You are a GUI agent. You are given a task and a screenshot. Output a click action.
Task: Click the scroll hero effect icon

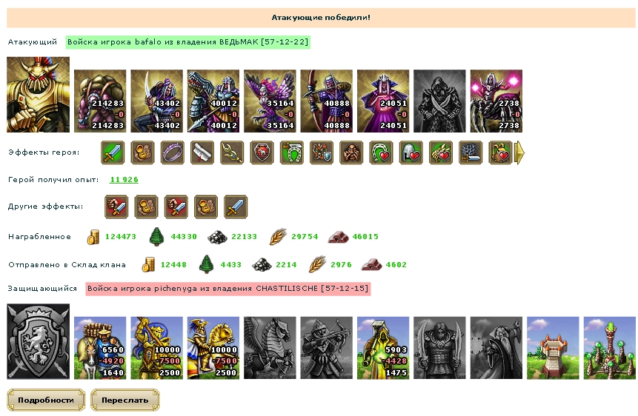tap(202, 152)
